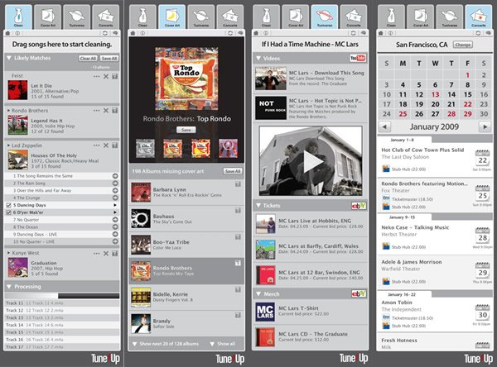Screen dimensions: 497x367
Task: Open the Ticketmaster link for Amon Tobin
Action: point(408,318)
